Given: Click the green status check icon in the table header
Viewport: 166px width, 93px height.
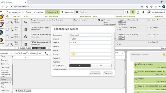Looking at the screenshot, I should tap(7, 16).
